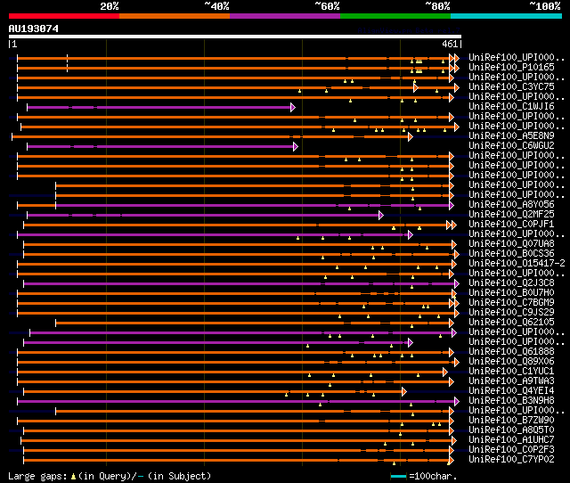Click the arrowhead ending the C1YUC1 alignment
570x483 pixels.
pyautogui.click(x=445, y=372)
